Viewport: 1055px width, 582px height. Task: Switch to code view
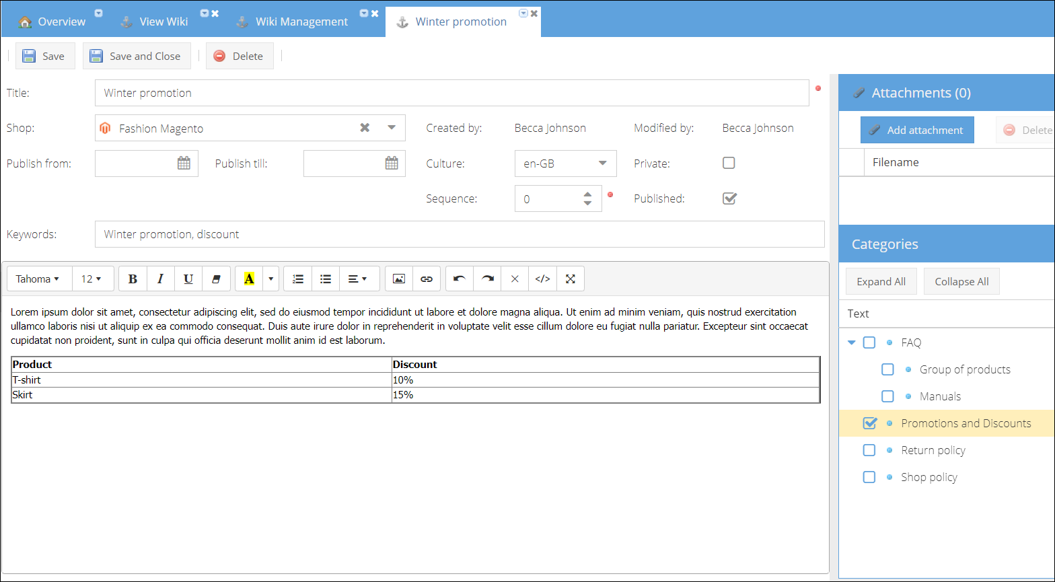[542, 279]
